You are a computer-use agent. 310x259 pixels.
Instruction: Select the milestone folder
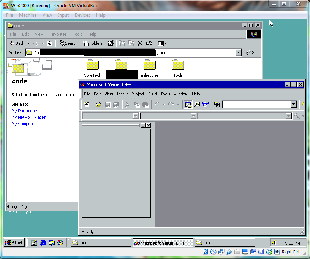pyautogui.click(x=149, y=68)
